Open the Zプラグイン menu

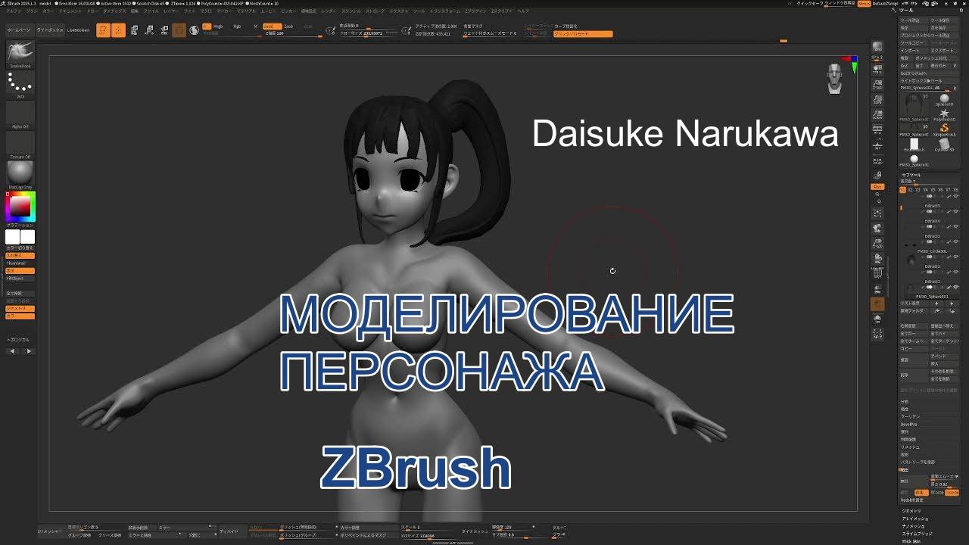point(475,12)
